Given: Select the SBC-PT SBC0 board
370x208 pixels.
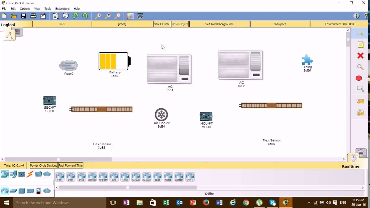Looking at the screenshot, I should point(49,101).
